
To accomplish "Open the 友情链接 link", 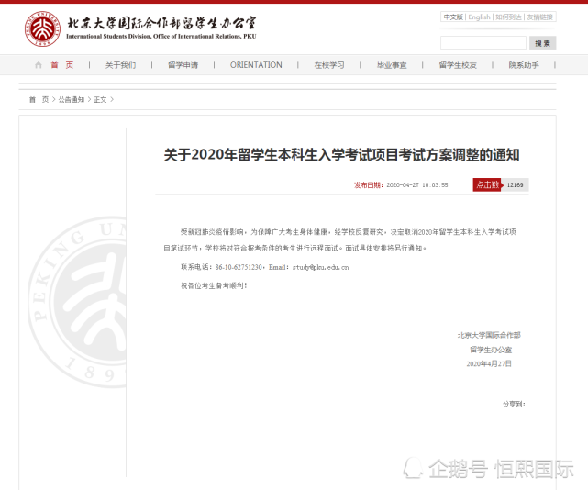I will tap(540, 17).
